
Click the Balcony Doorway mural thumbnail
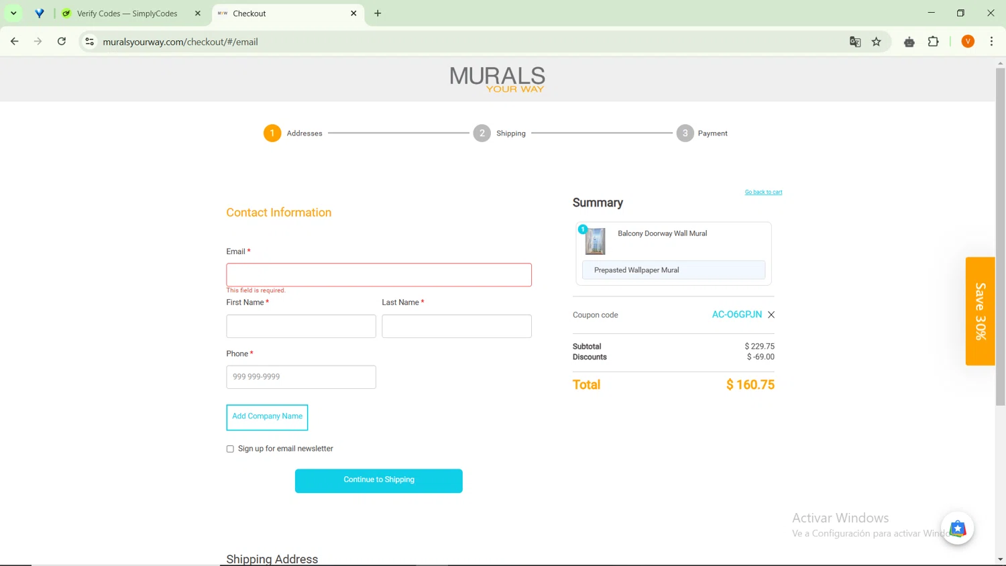pyautogui.click(x=595, y=241)
